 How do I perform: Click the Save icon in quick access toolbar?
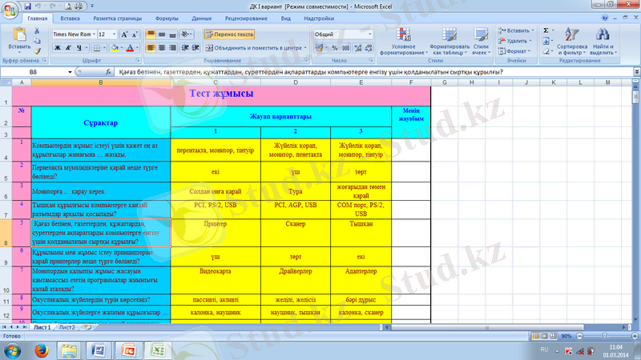tap(26, 5)
